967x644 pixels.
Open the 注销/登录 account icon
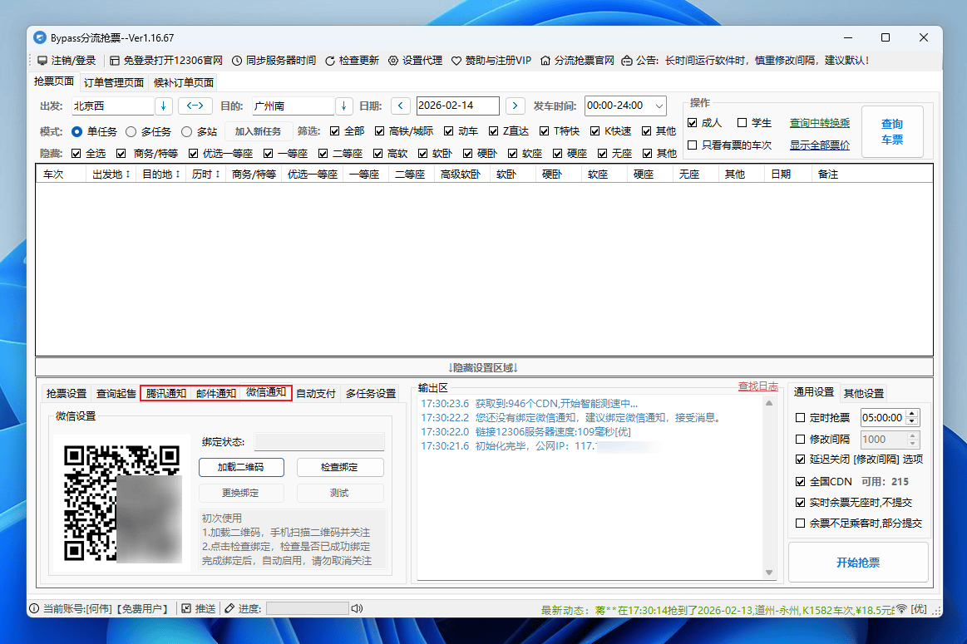(44, 60)
